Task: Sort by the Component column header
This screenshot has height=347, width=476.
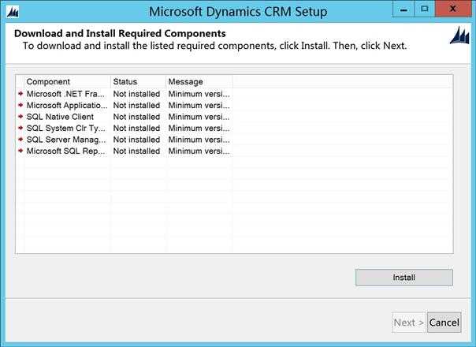Action: [68, 82]
